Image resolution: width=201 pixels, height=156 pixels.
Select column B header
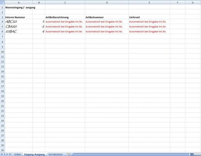[x=39, y=3]
